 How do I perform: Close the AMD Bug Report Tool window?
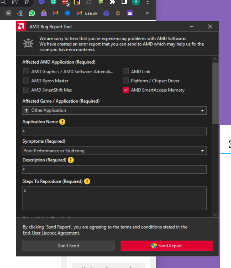point(210,26)
